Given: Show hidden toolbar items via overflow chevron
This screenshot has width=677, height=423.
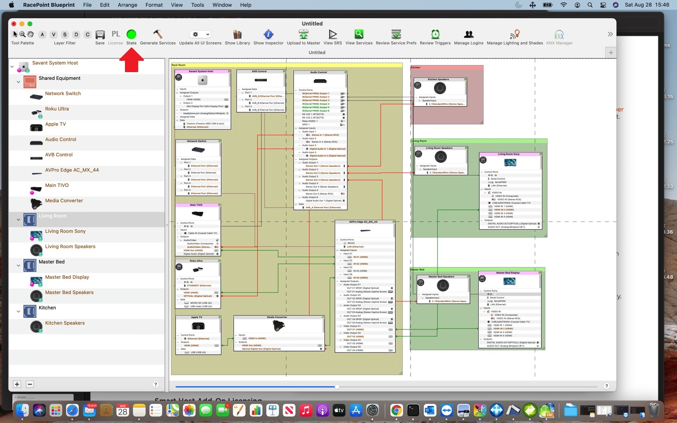Looking at the screenshot, I should click(x=610, y=34).
